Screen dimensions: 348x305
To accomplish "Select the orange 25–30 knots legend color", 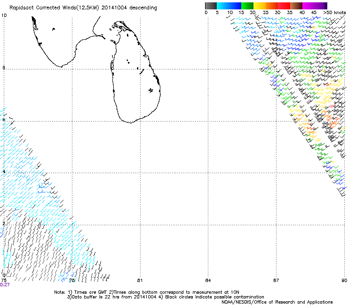I will tap(272, 6).
